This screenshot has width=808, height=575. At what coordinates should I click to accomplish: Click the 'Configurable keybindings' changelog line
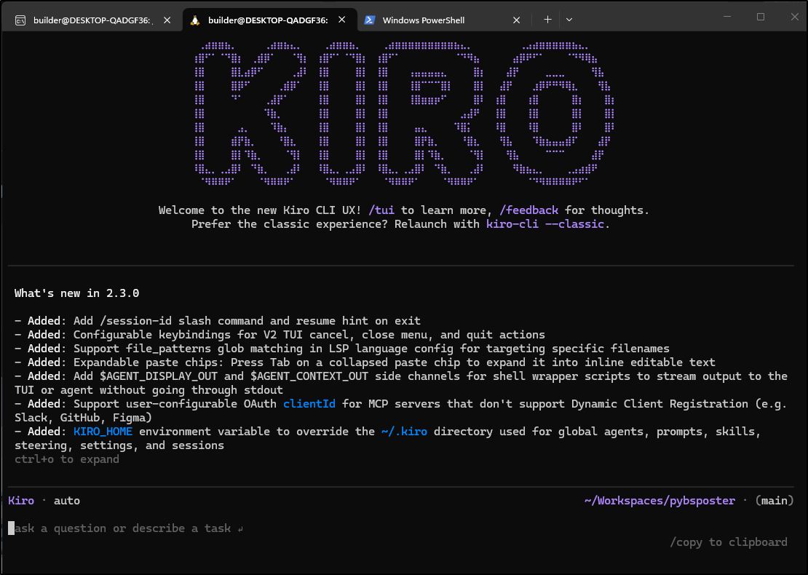[280, 334]
